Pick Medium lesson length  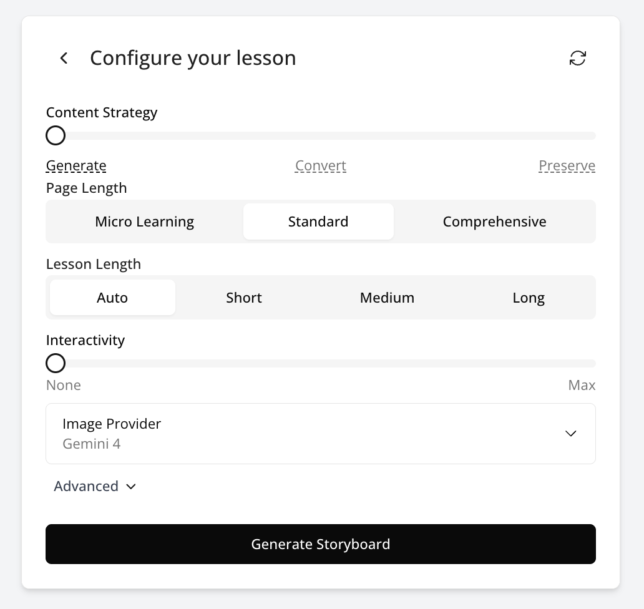387,298
